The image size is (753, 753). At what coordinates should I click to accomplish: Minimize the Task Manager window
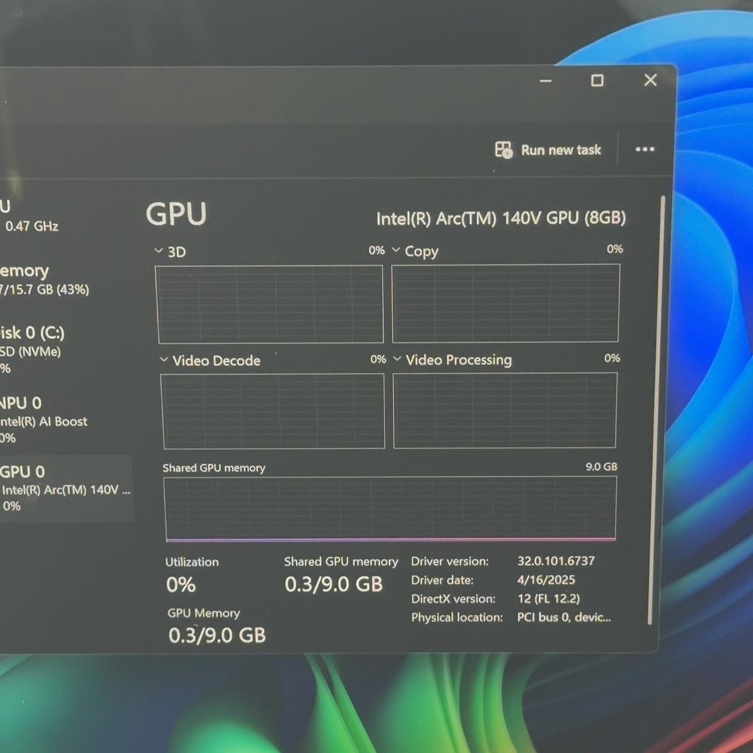(x=546, y=81)
